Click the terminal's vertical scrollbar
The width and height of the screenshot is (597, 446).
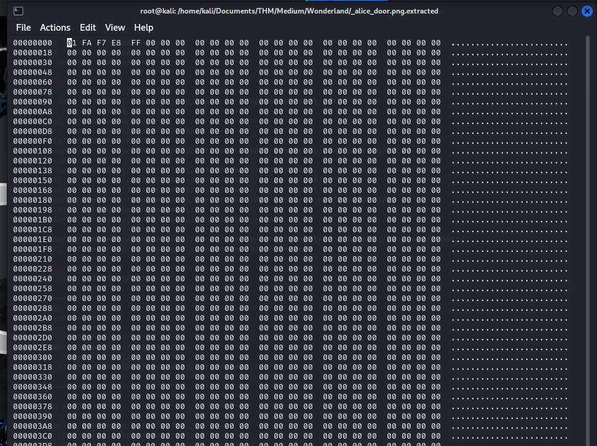[x=588, y=241]
